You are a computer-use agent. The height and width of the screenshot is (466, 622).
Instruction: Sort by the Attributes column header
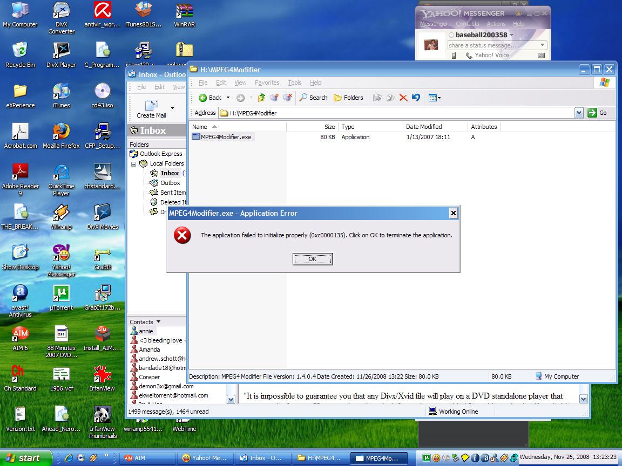click(x=484, y=127)
